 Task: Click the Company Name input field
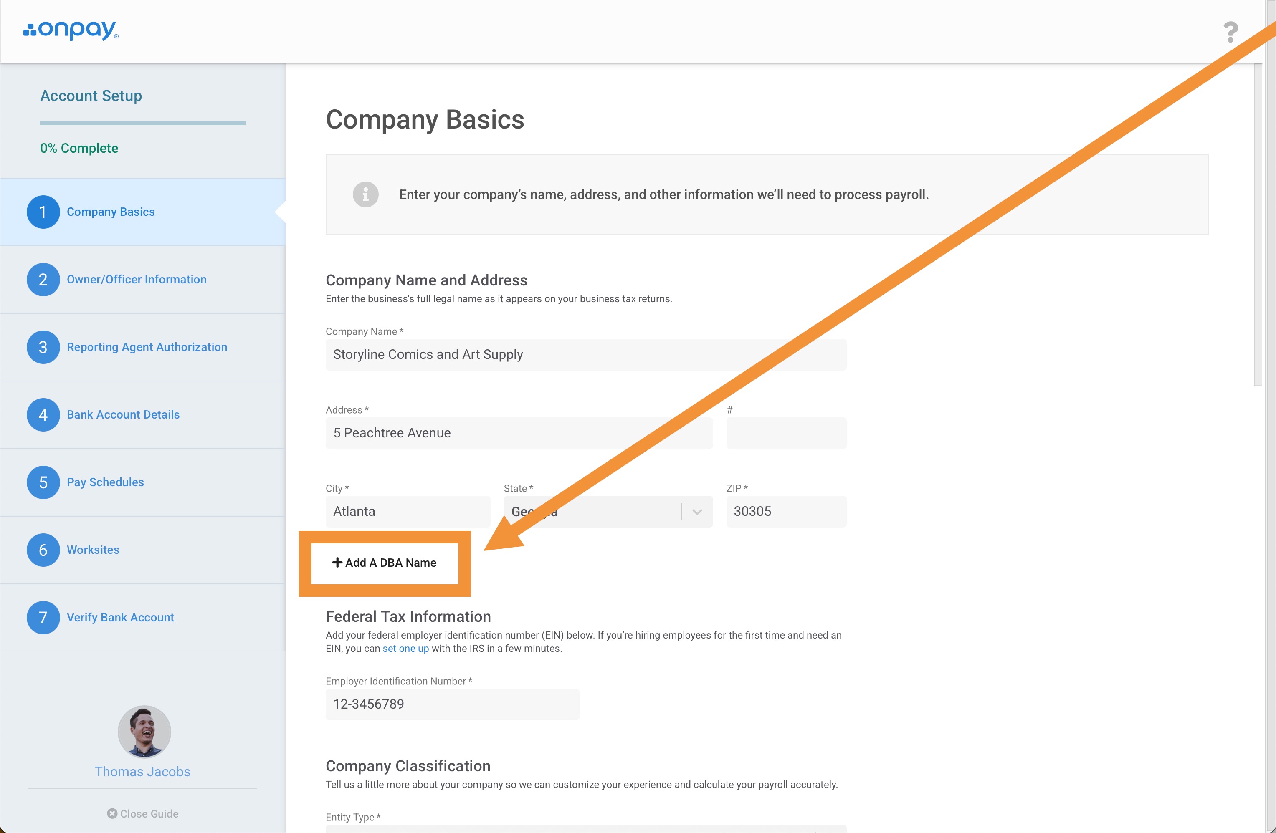pyautogui.click(x=585, y=355)
